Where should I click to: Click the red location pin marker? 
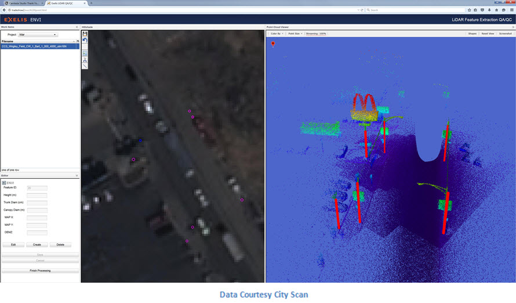[273, 44]
